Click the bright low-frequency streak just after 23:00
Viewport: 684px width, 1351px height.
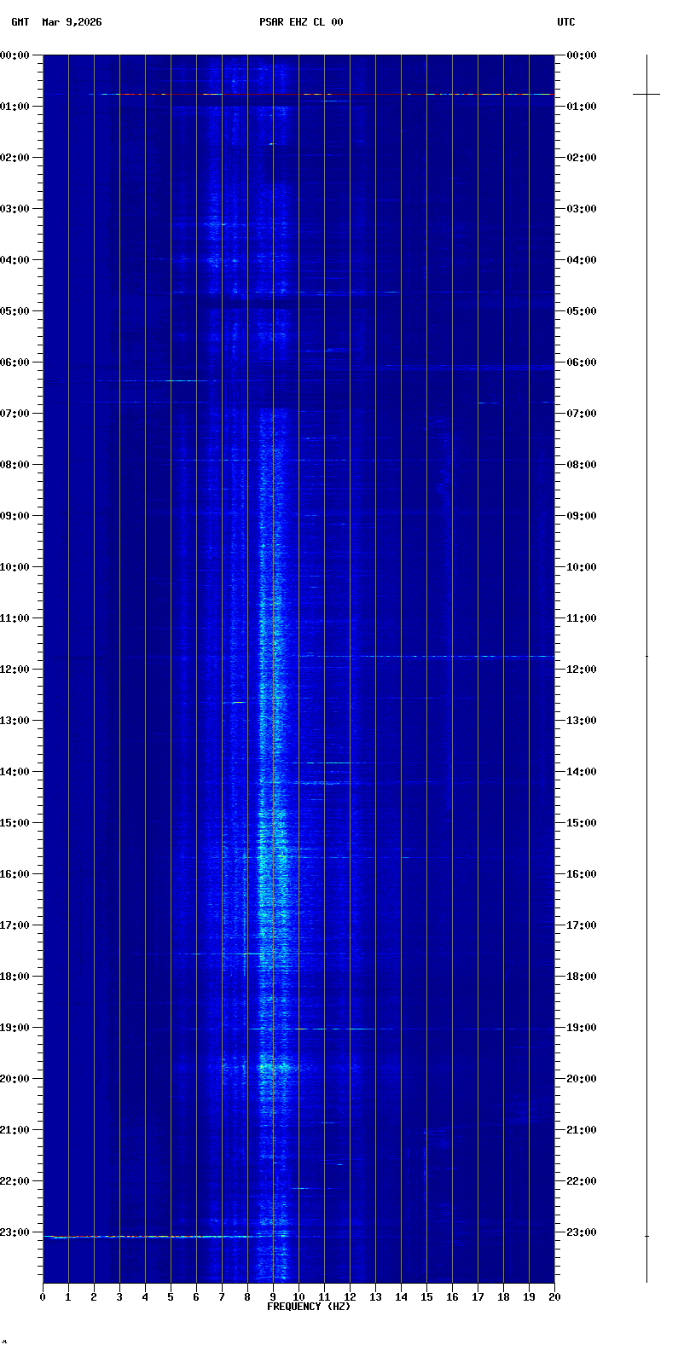145,1236
